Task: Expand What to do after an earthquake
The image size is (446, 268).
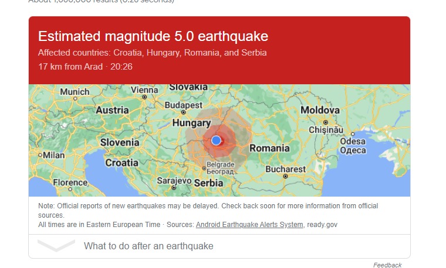Action: coord(219,246)
